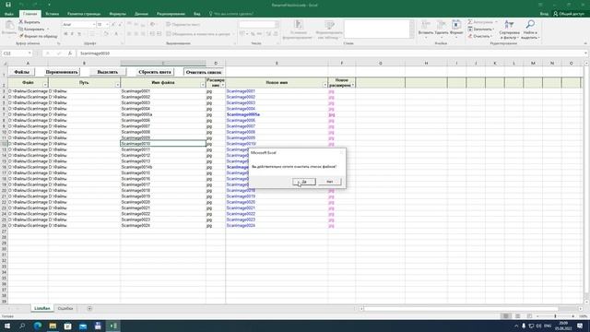Click the Файлы macro button

(x=21, y=72)
